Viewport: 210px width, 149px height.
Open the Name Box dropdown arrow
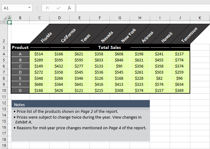click(x=29, y=8)
